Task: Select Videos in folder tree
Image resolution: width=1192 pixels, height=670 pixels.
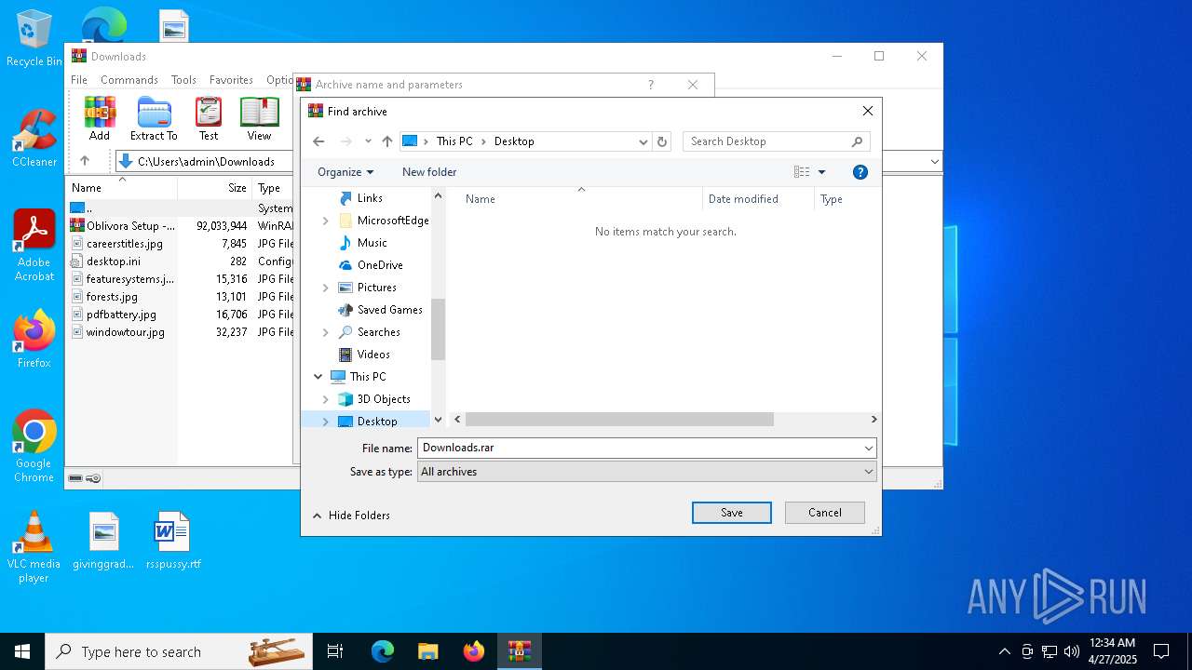Action: click(x=373, y=355)
